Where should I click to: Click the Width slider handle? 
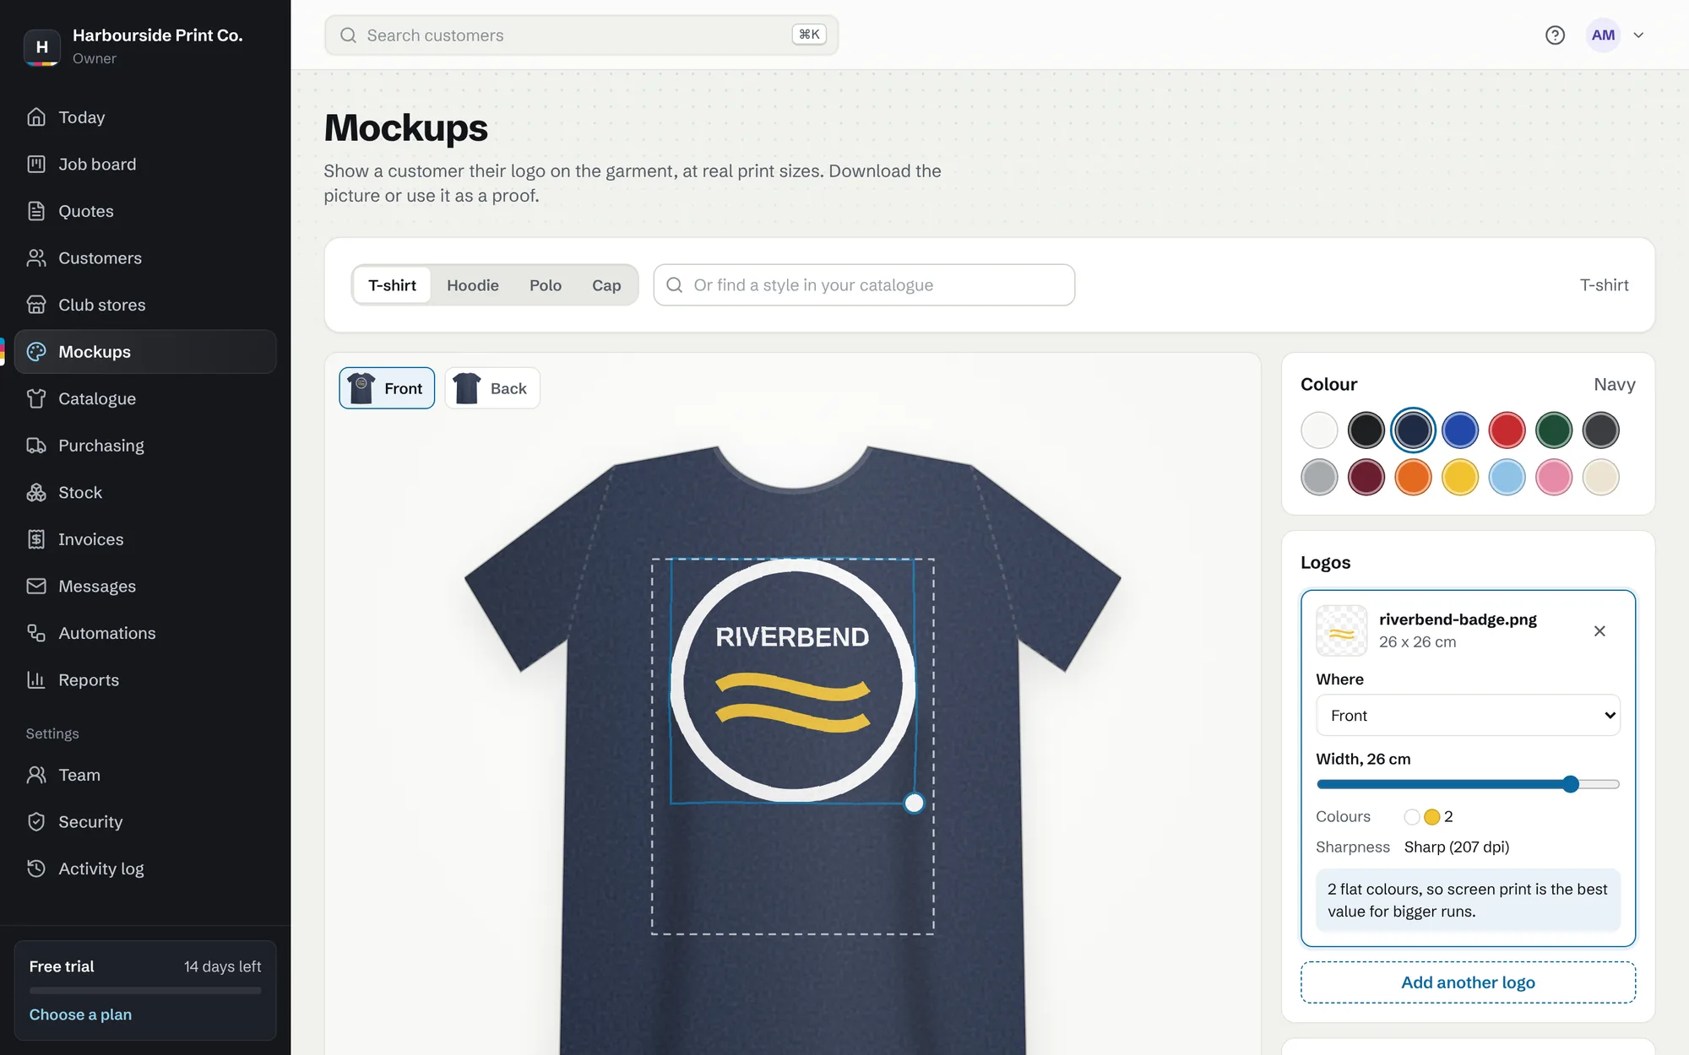tap(1571, 784)
